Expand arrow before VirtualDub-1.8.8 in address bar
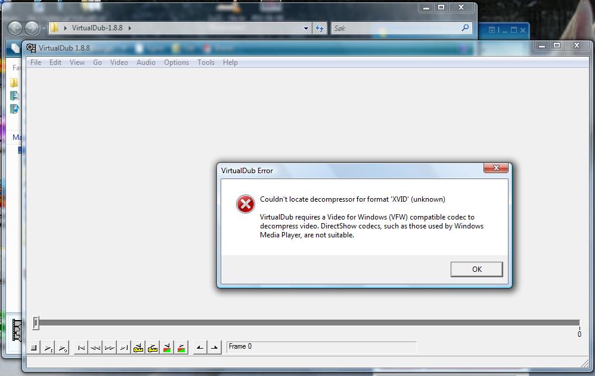Screen dimensions: 595x376 65,28
